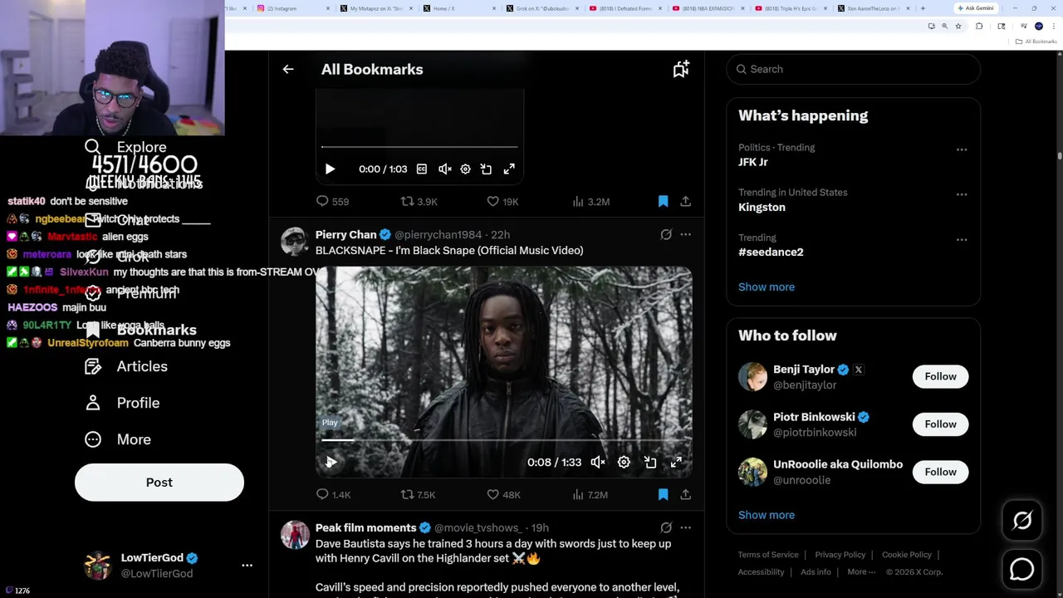
Task: Open more options for Kingston trend
Action: pos(962,194)
